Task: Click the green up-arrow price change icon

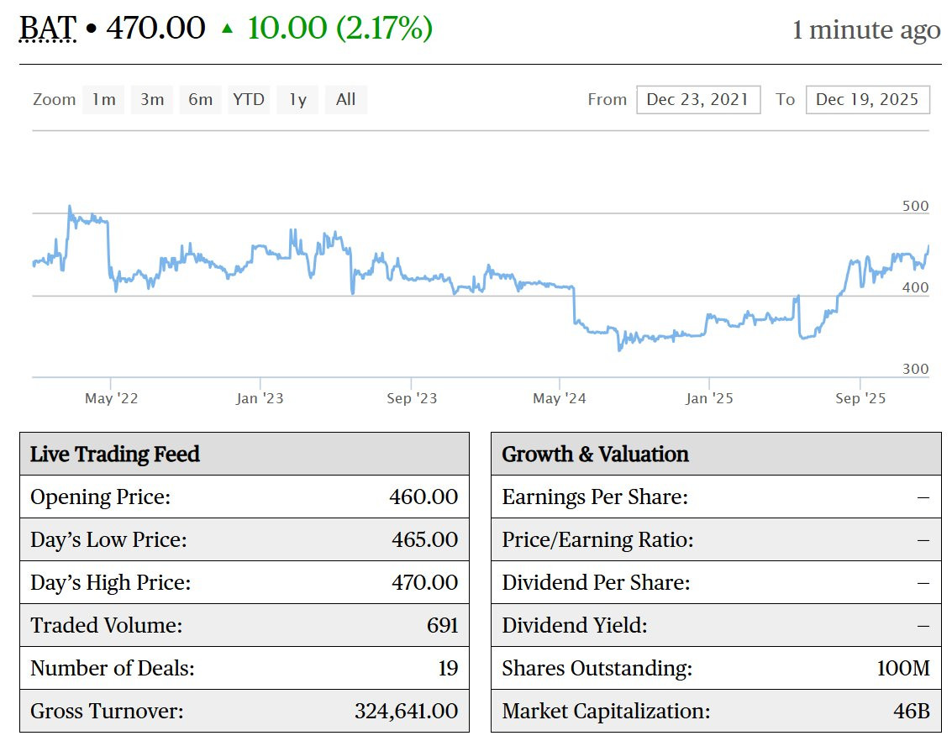Action: [x=227, y=29]
